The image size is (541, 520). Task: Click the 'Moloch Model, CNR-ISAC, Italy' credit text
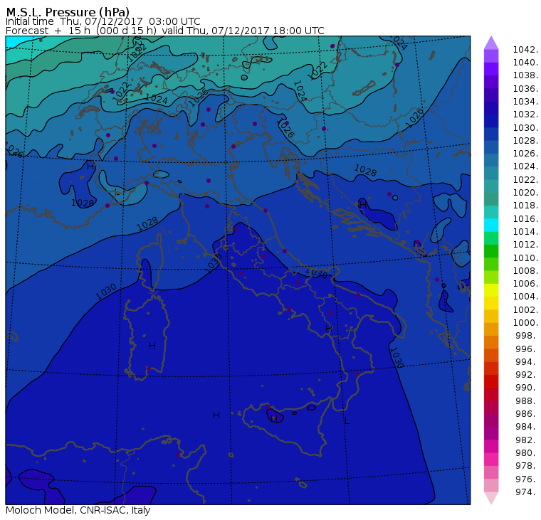(x=78, y=510)
